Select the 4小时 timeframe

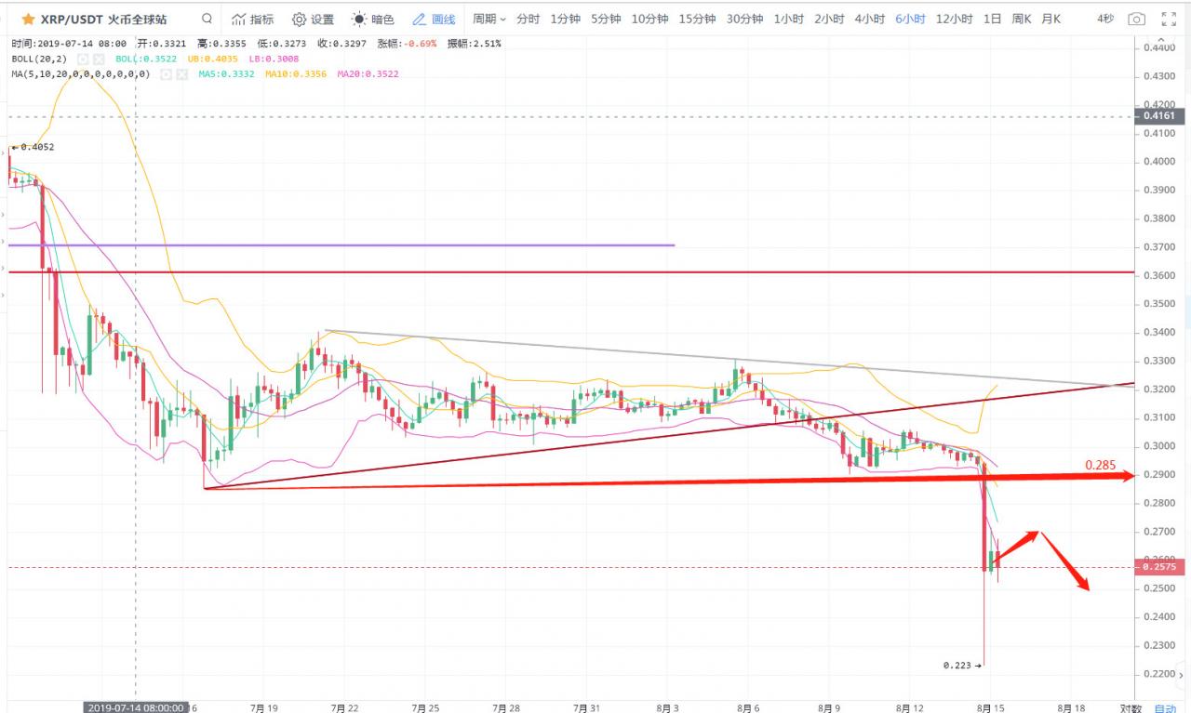869,19
